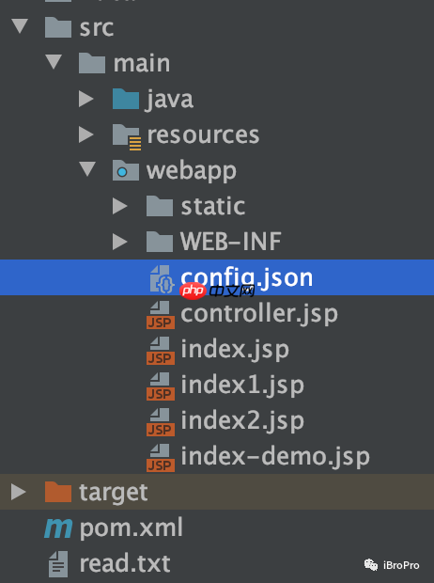
Task: Expand the WEB-INF folder arrow
Action: (x=120, y=242)
